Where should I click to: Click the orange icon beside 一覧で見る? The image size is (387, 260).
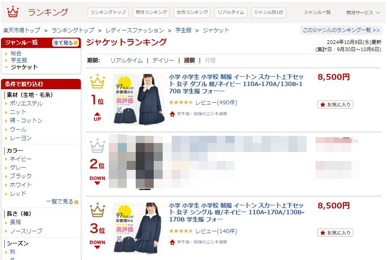[x=76, y=202]
